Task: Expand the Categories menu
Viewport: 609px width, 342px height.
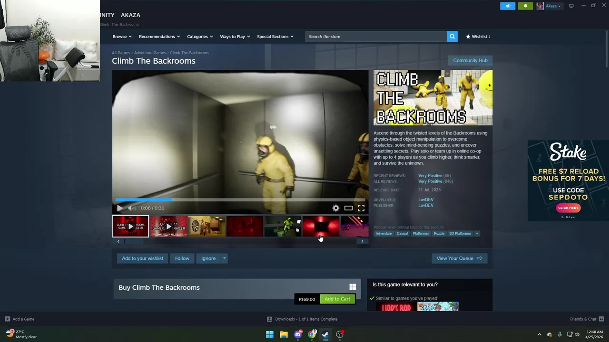Action: (x=200, y=37)
